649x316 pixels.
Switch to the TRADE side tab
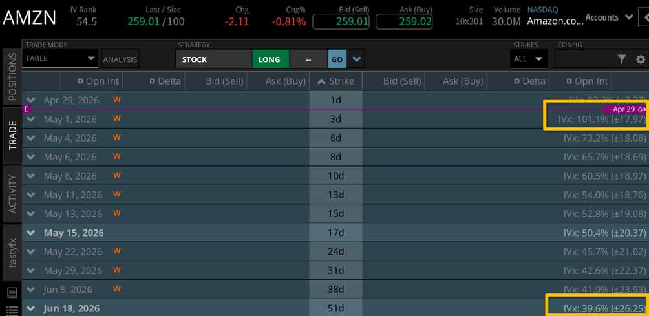tap(12, 135)
